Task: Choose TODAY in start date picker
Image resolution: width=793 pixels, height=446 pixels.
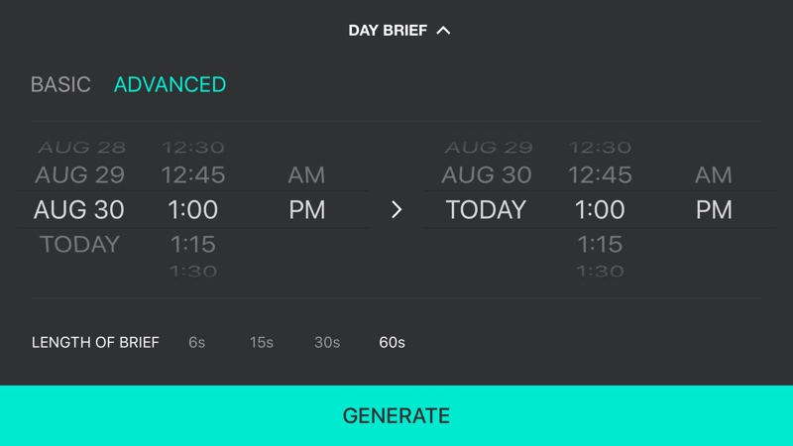Action: pyautogui.click(x=79, y=244)
